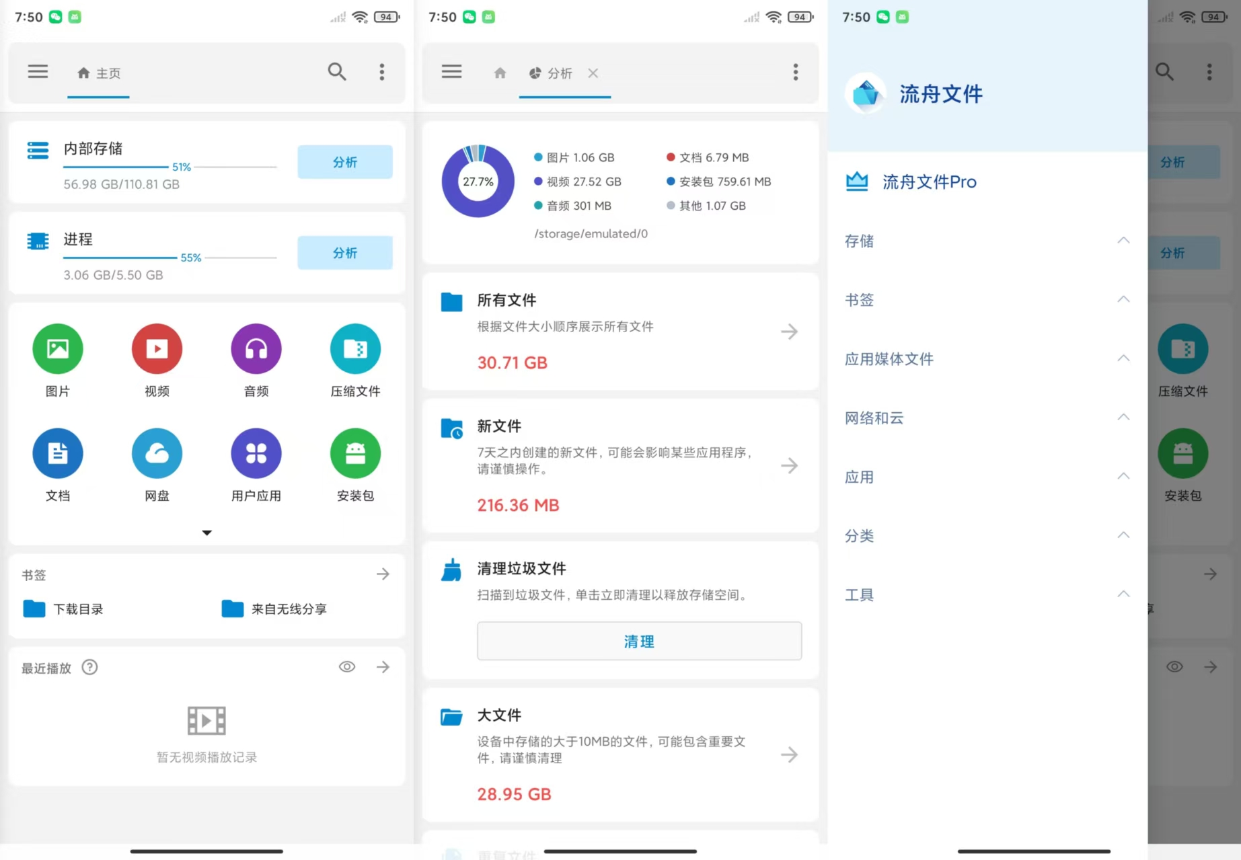
Task: Collapse the 存储 section in drawer
Action: [1123, 240]
